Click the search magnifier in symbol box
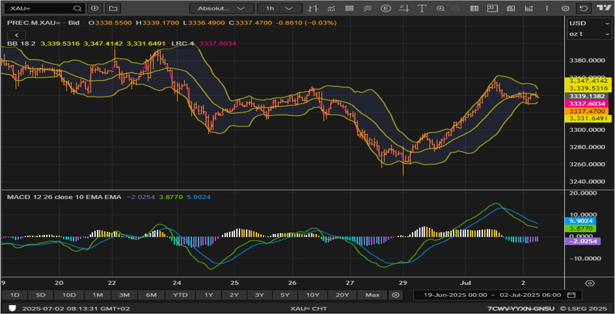The image size is (615, 314). (x=77, y=8)
